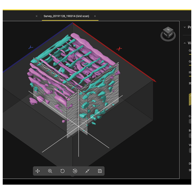Screen dimensions: 194x194
Task: Close the Survey_20191128_190314 tab
Action: [x=95, y=16]
